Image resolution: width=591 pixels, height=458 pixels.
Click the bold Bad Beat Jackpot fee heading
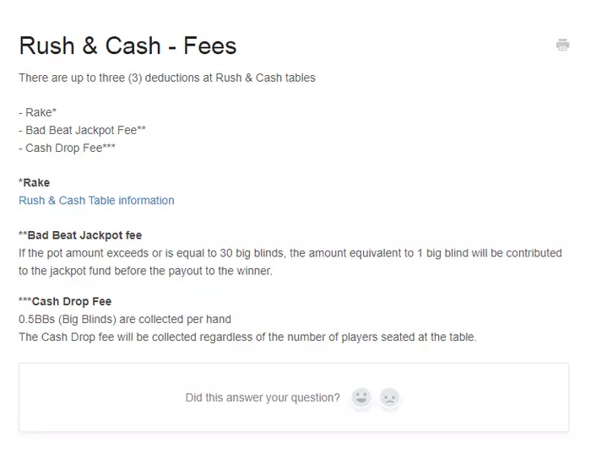point(84,235)
